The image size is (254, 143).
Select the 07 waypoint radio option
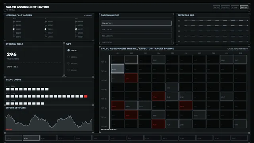pos(69,70)
